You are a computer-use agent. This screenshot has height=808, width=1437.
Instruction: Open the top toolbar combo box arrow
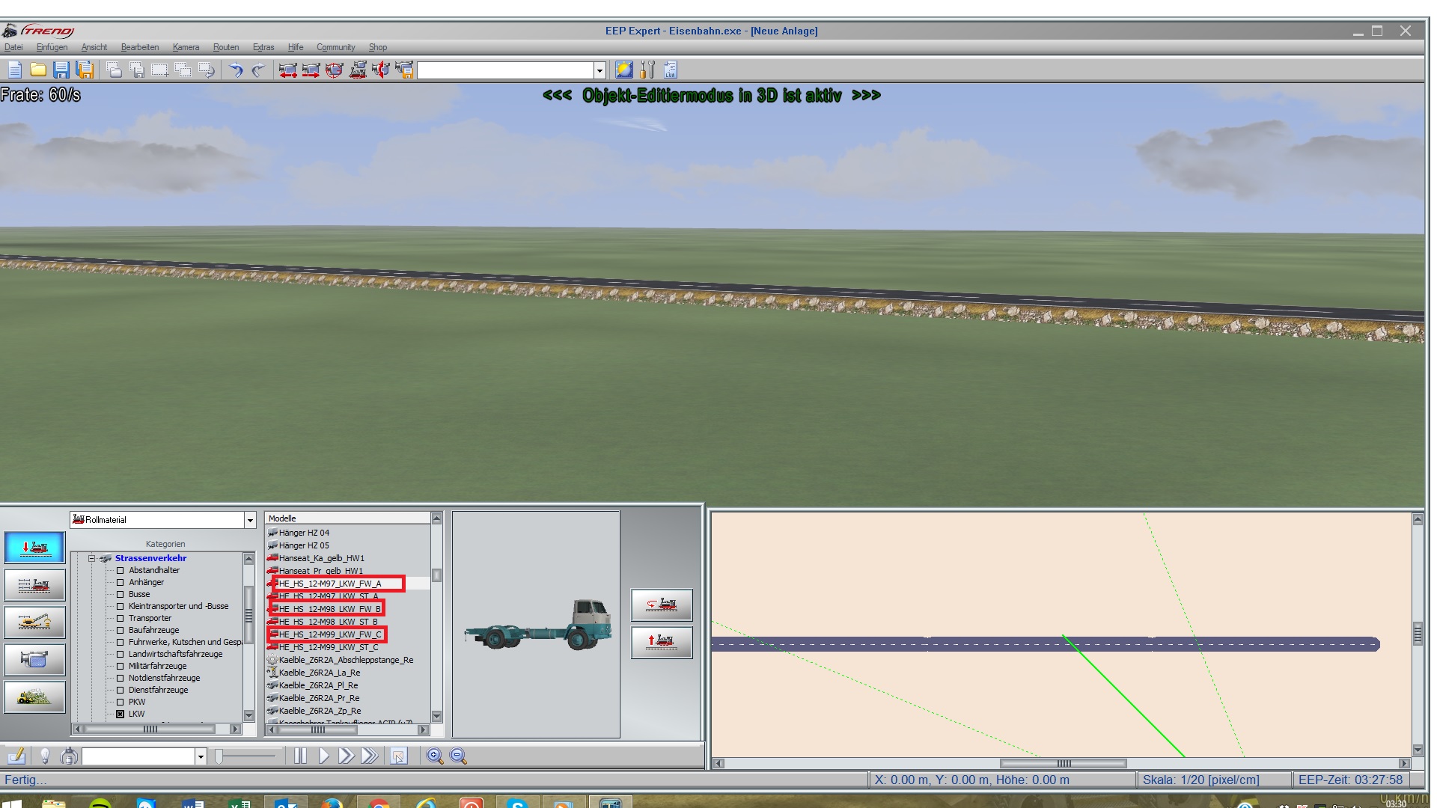599,70
